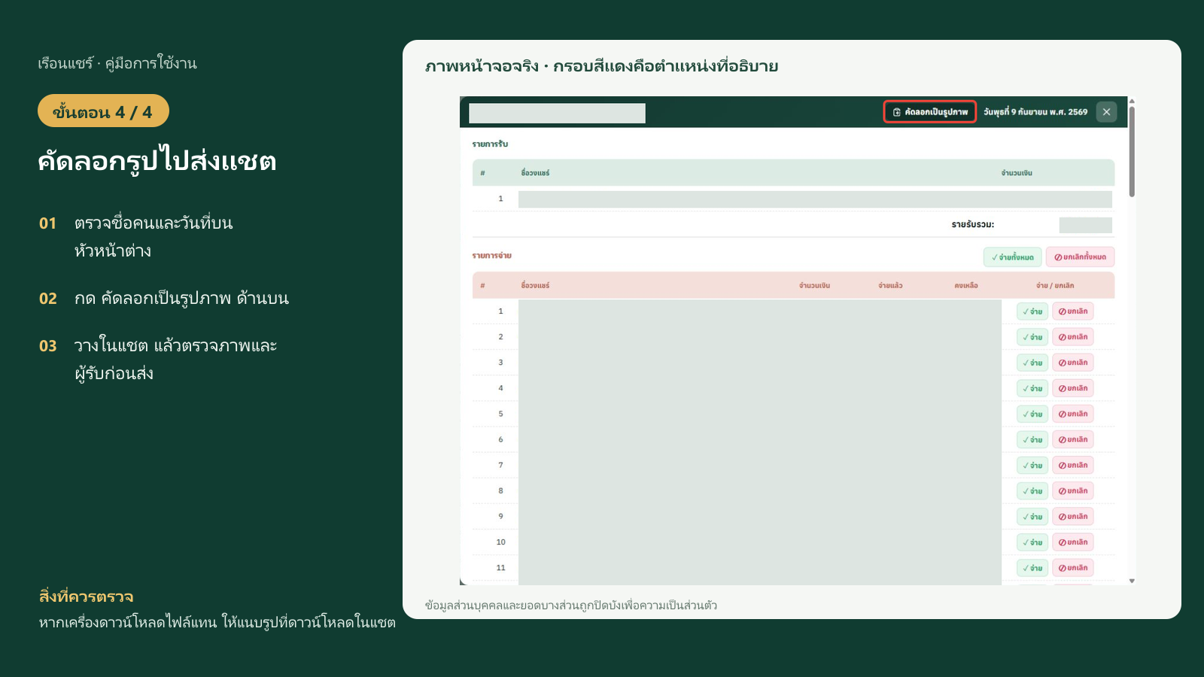The image size is (1204, 677).
Task: Click the รายการจ่าย section heading
Action: click(x=492, y=256)
